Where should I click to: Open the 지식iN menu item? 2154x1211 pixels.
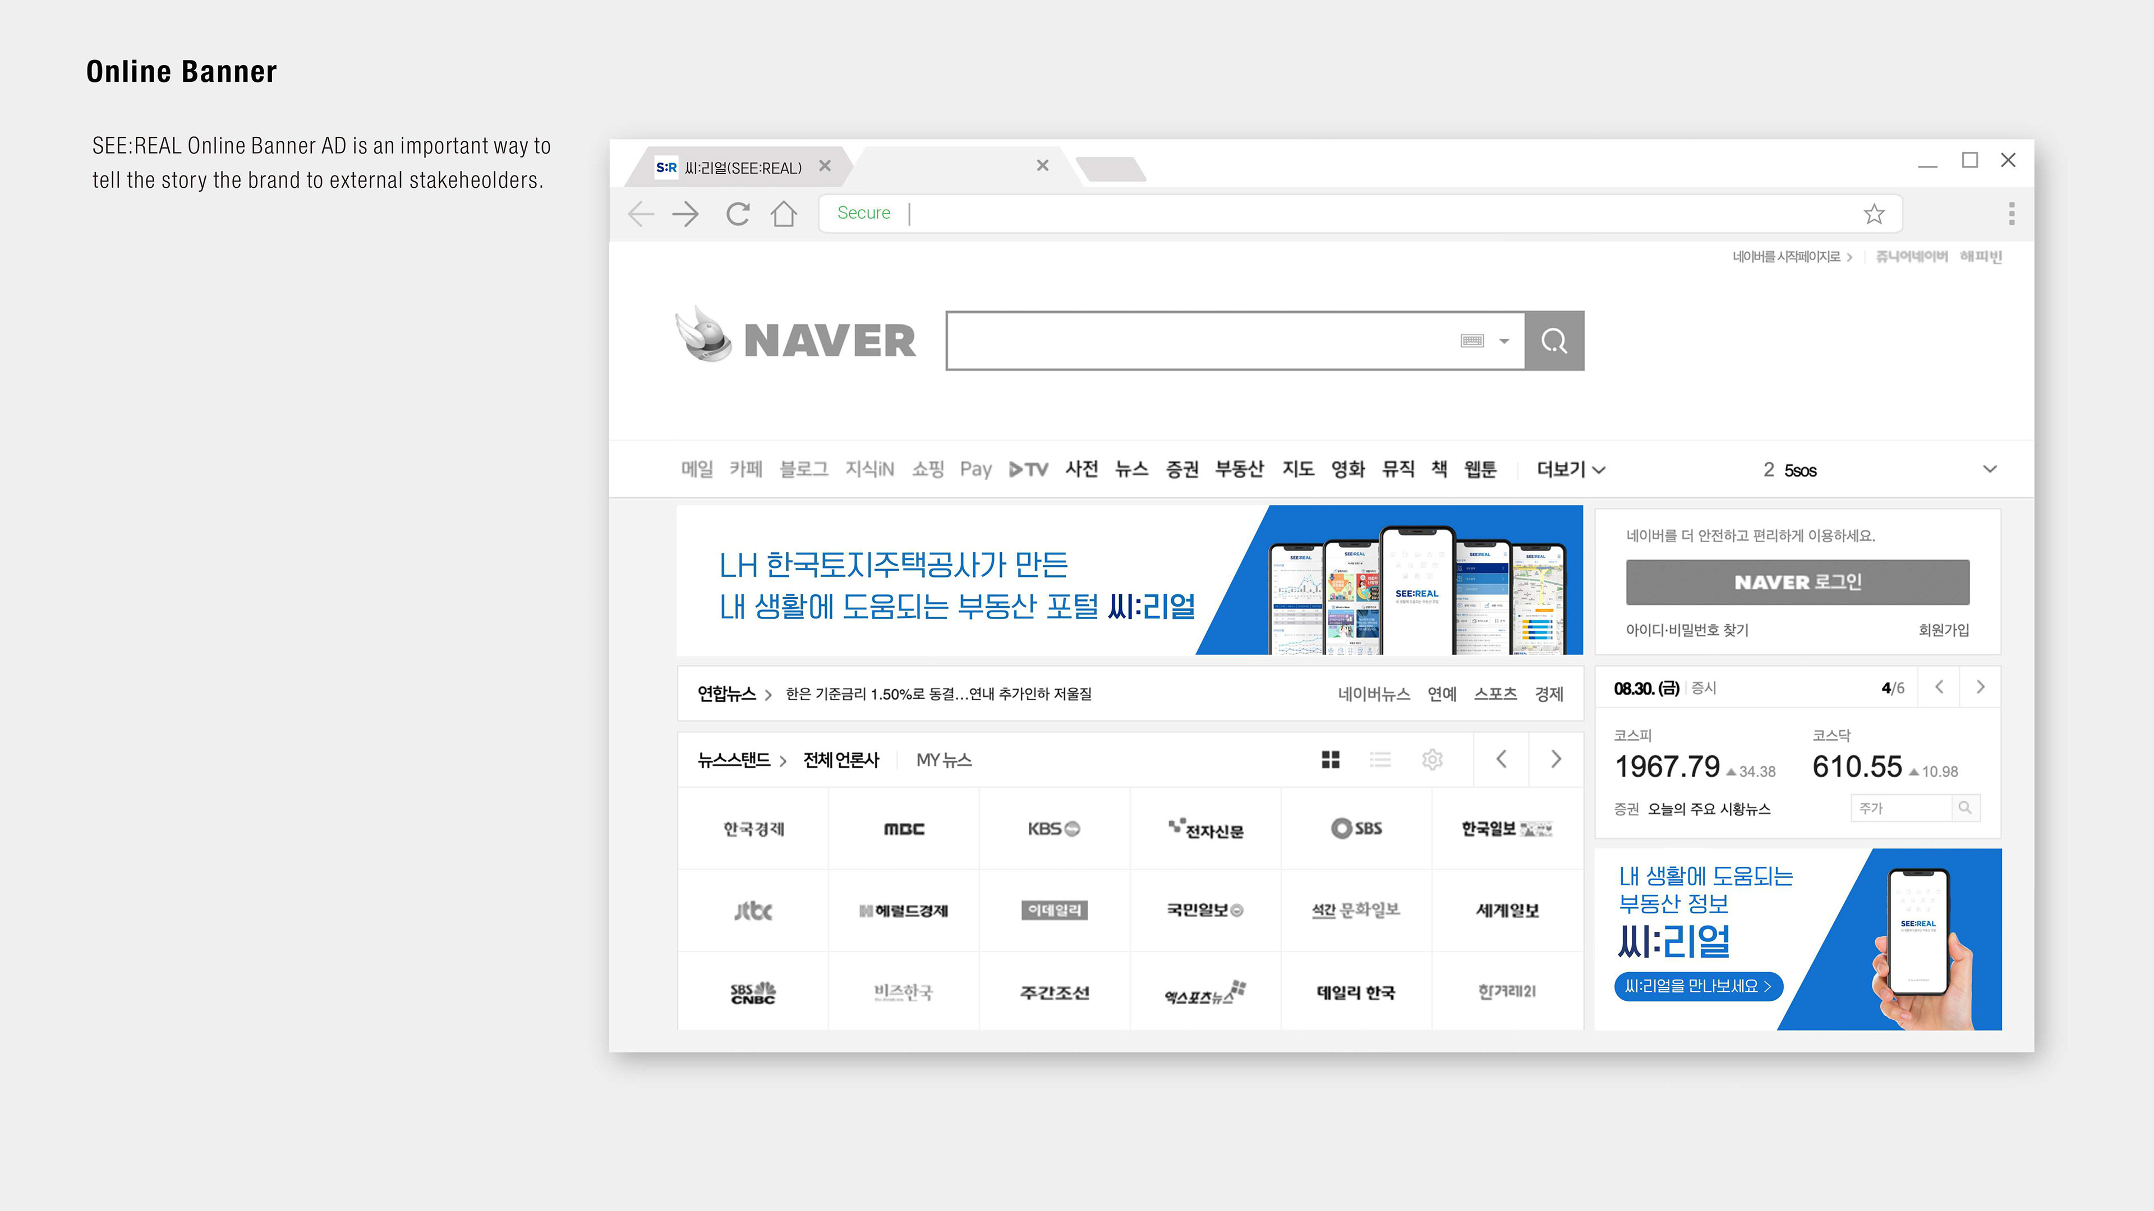(869, 469)
